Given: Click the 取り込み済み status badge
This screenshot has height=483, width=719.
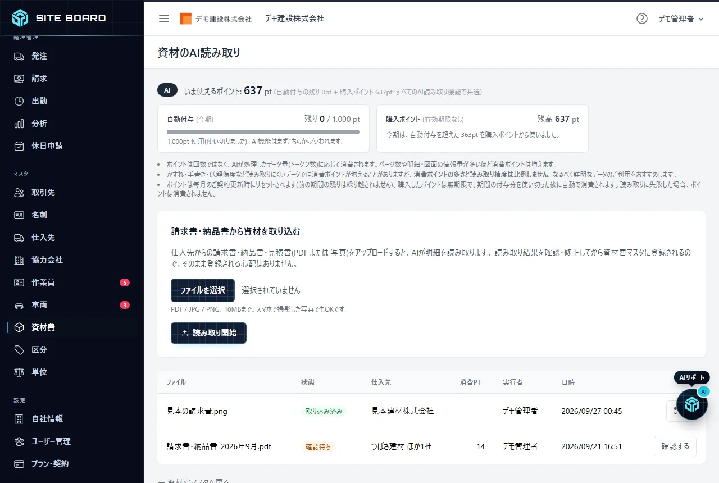Looking at the screenshot, I should [324, 411].
